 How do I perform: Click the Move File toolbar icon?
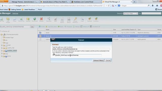coord(21,19)
